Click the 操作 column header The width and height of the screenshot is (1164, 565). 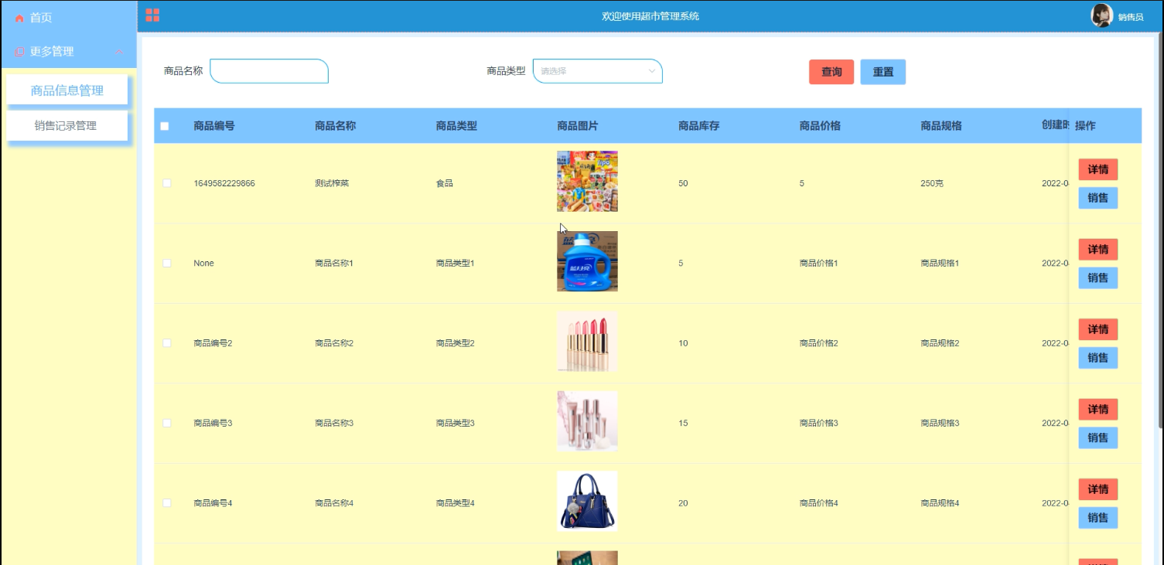[1085, 126]
